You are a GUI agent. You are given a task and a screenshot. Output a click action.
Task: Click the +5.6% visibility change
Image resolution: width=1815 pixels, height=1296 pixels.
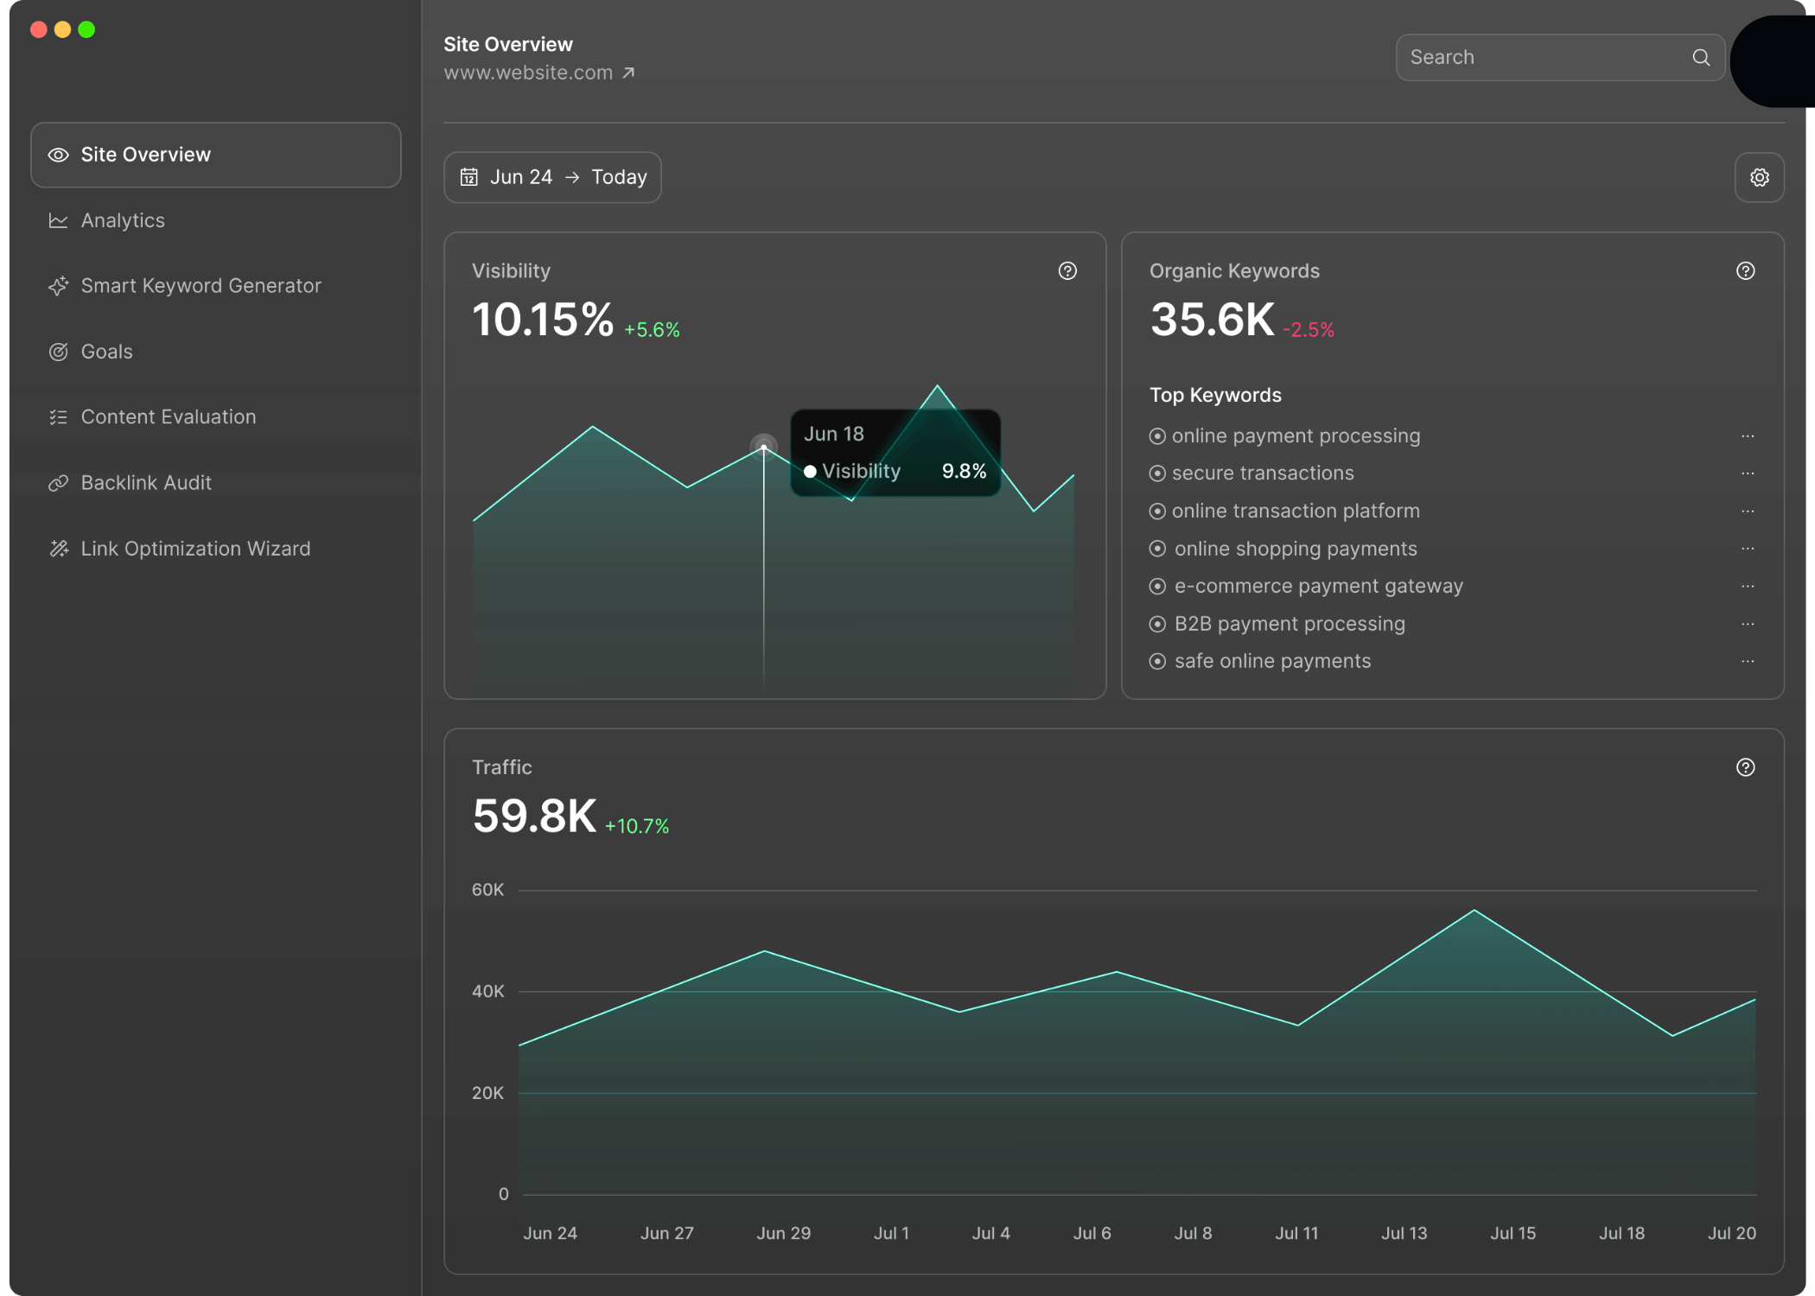click(x=652, y=330)
